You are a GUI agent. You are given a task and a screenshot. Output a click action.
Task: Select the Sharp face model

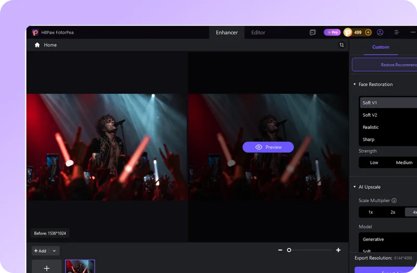tap(388, 139)
